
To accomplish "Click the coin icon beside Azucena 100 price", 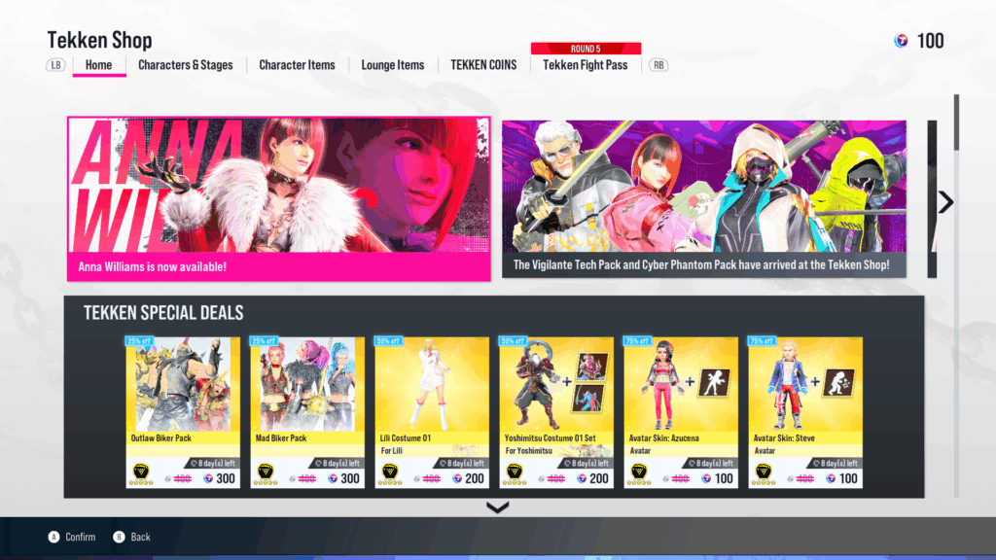I will [706, 478].
